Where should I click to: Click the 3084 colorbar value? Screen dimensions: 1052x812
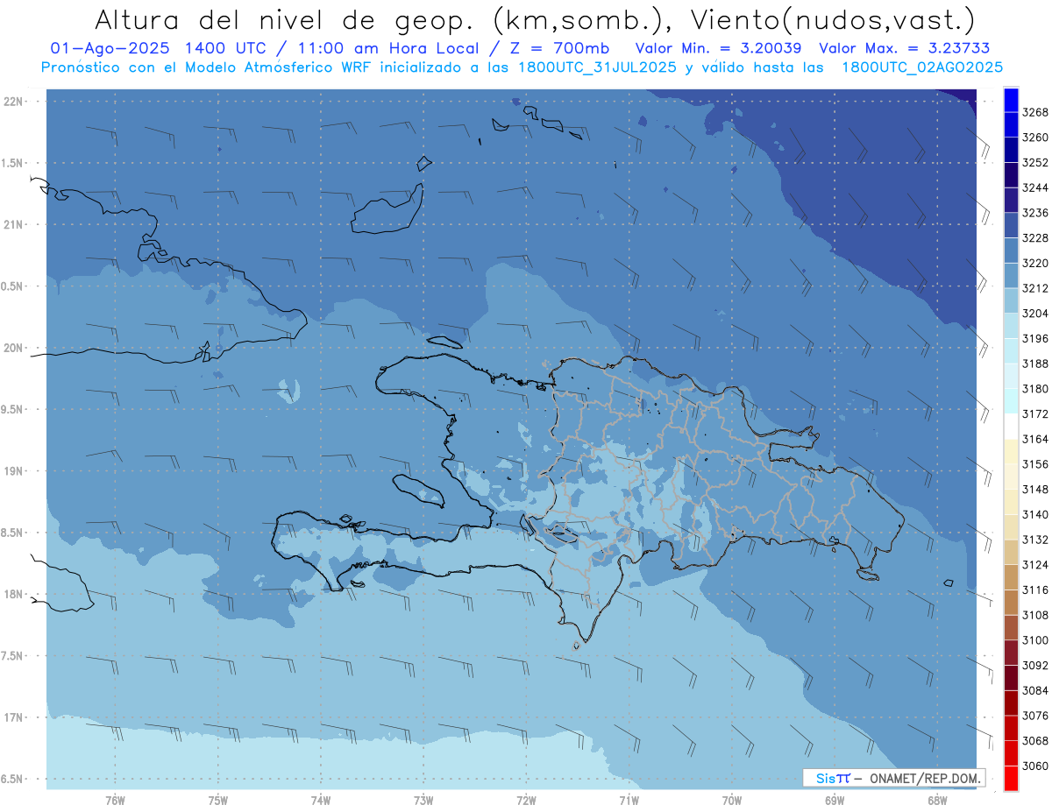pyautogui.click(x=1035, y=690)
